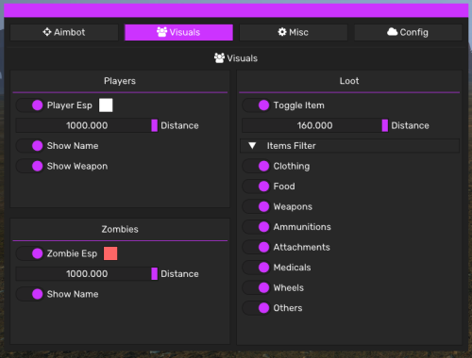Click the gear icon on Misc tab
Viewport: 472px width, 358px height.
[x=282, y=32]
